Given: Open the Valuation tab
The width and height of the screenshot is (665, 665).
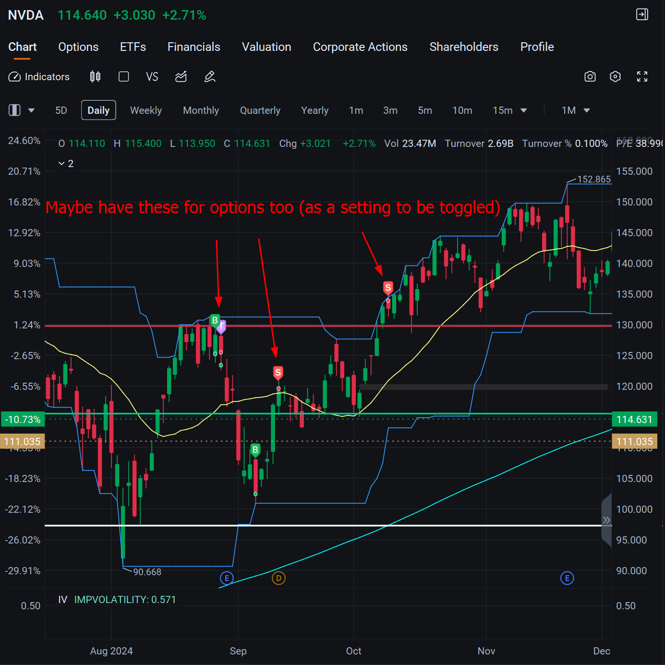Looking at the screenshot, I should pos(266,47).
